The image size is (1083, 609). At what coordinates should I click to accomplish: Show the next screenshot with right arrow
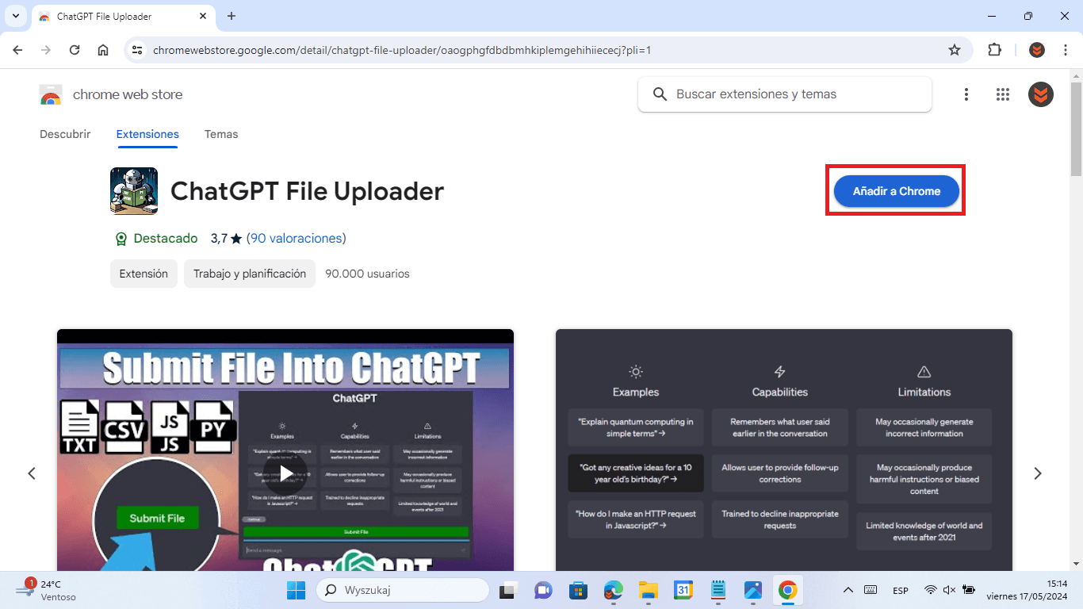(1037, 473)
